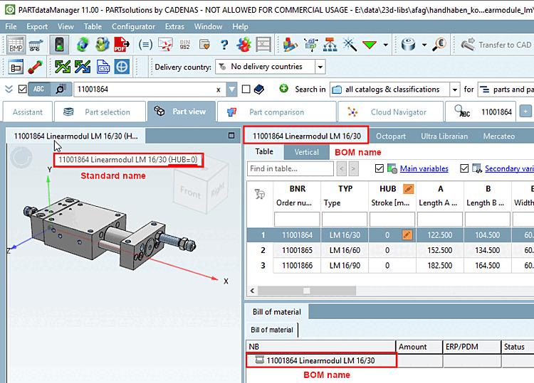Click the traffic light icon in toolbar
This screenshot has width=534, height=383.
60,45
